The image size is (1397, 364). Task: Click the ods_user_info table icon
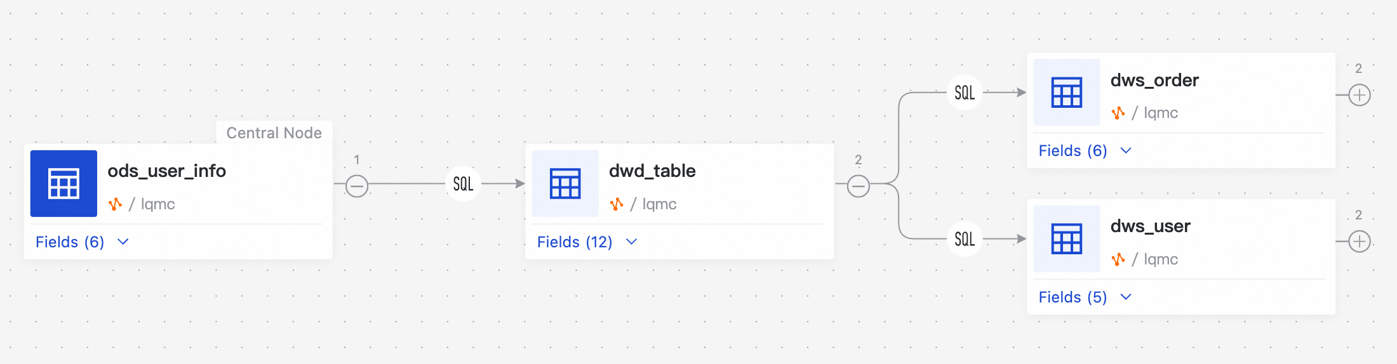[63, 184]
